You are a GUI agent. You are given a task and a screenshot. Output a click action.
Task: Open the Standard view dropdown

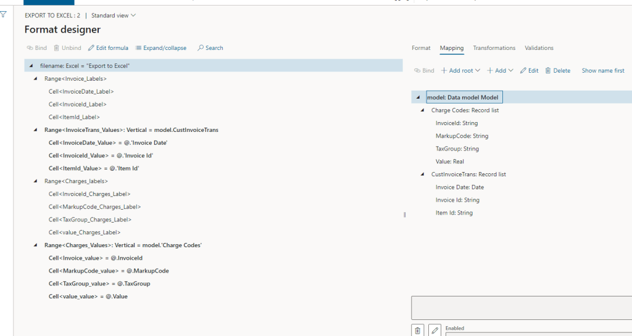click(x=114, y=15)
